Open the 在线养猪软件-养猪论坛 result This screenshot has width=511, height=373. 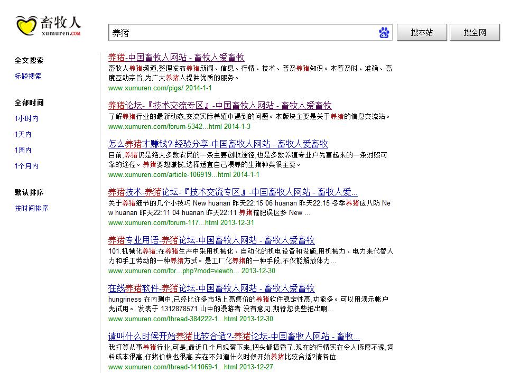pos(211,288)
